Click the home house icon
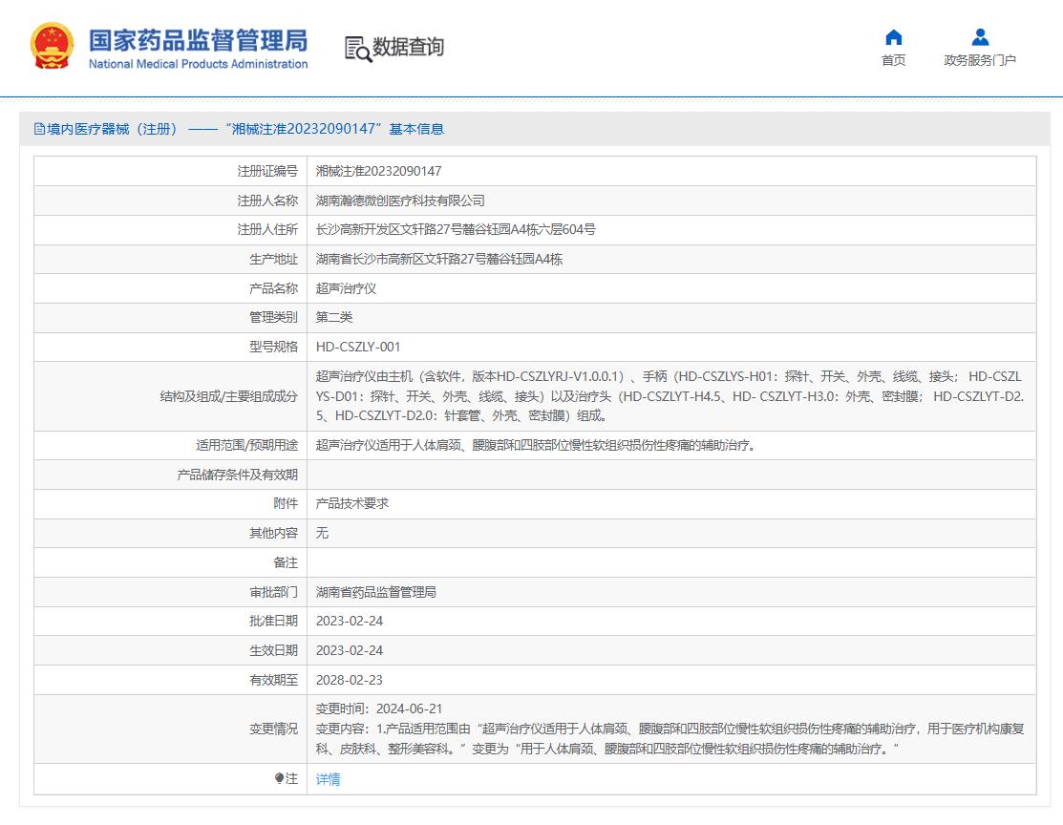Viewport: 1063px width, 825px height. coord(893,37)
